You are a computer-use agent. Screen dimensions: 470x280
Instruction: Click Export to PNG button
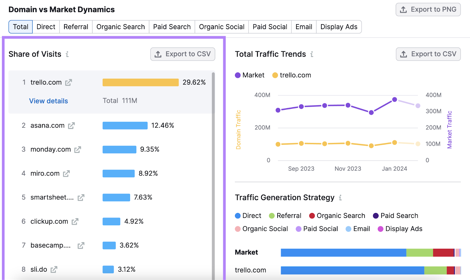[428, 9]
